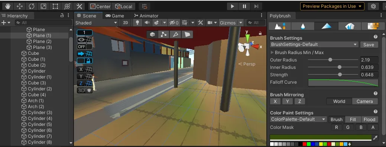Image resolution: width=386 pixels, height=147 pixels.
Task: Select Polybrush texture paint brick icon
Action: [x=373, y=26]
